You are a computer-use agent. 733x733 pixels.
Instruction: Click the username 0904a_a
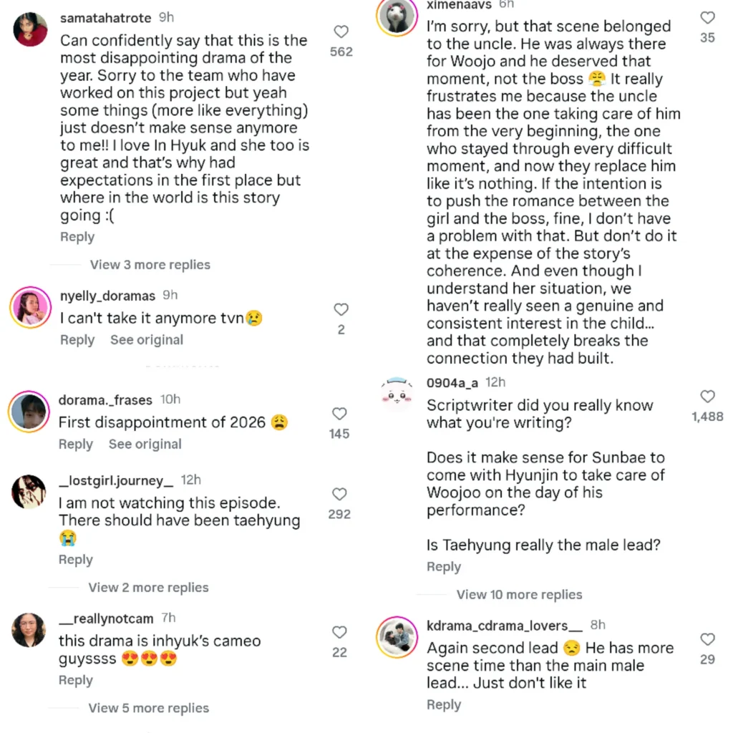tap(452, 382)
